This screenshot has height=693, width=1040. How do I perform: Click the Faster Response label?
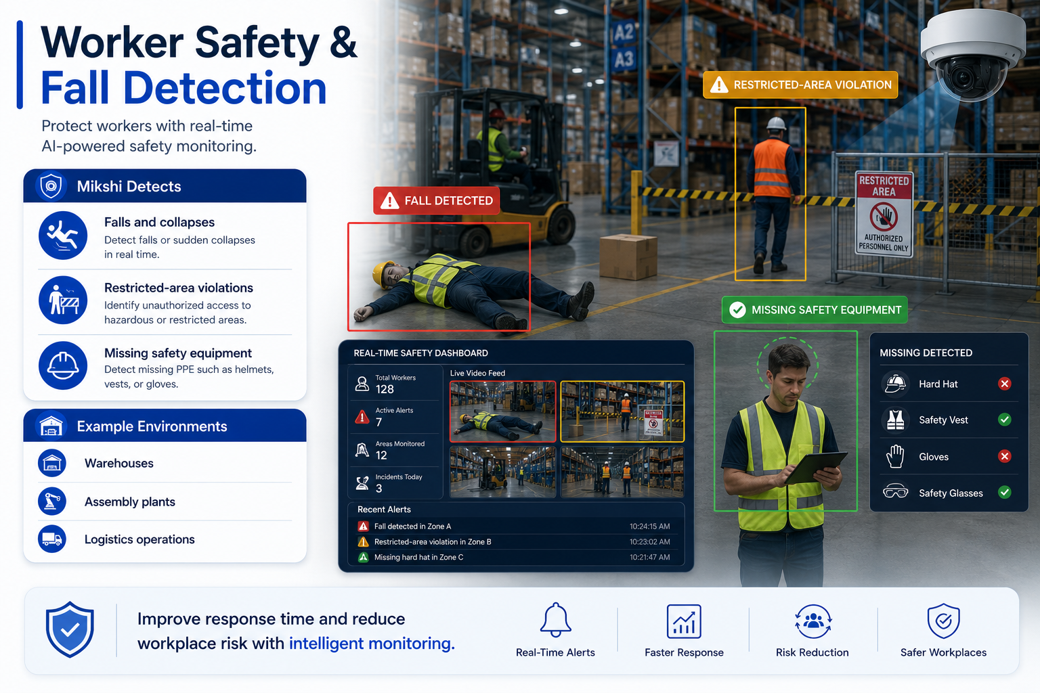[x=684, y=652]
